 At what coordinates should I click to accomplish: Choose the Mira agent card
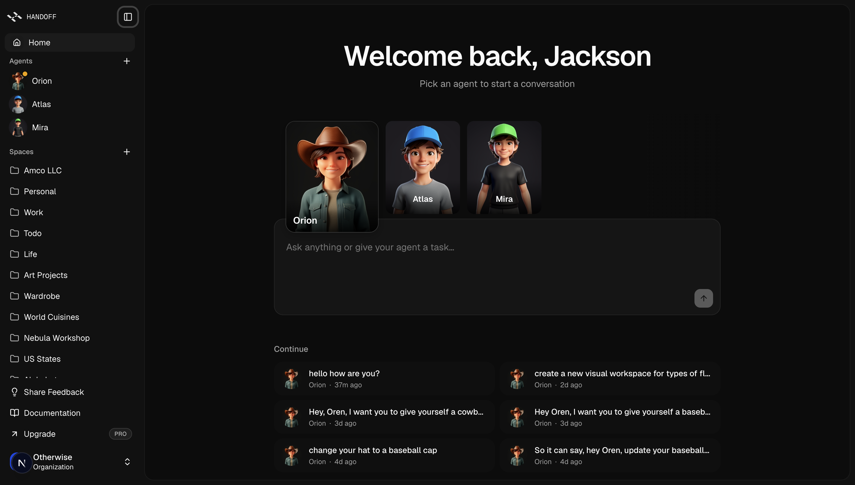pos(504,167)
